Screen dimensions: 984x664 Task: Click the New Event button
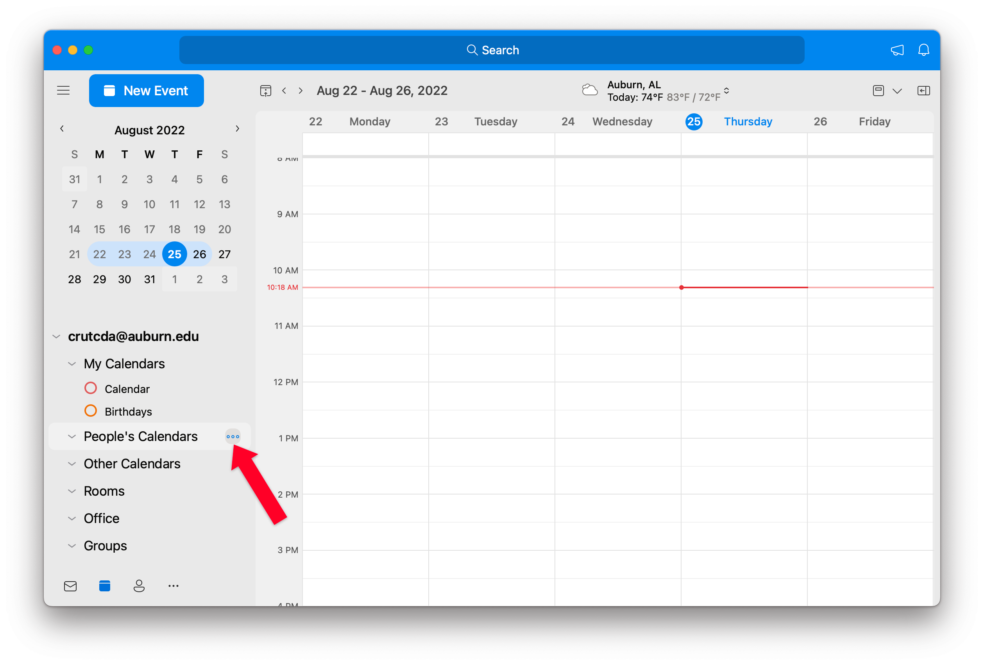click(x=146, y=91)
